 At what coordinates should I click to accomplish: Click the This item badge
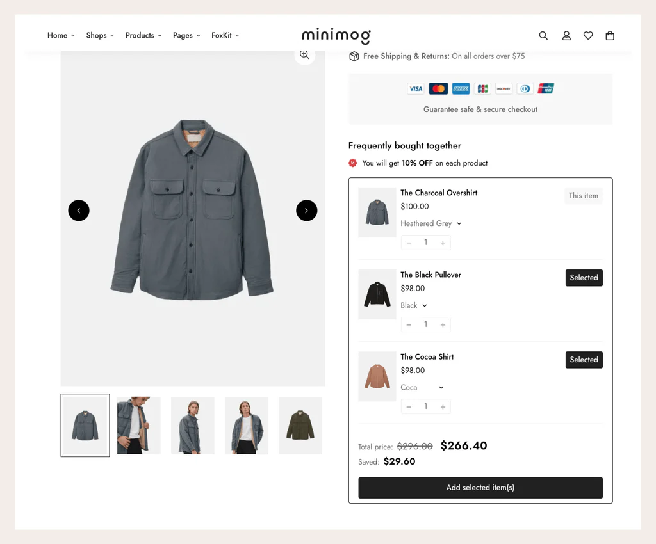[x=583, y=196]
